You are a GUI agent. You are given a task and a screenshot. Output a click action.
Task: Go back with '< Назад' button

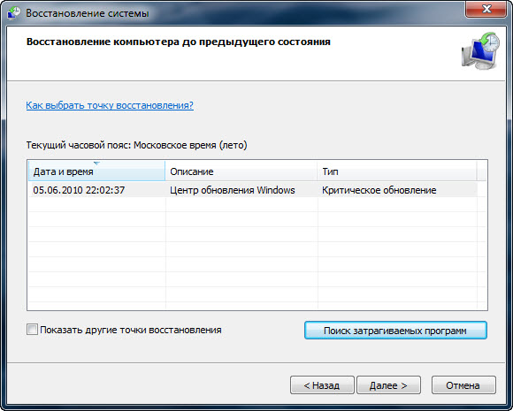click(x=322, y=385)
